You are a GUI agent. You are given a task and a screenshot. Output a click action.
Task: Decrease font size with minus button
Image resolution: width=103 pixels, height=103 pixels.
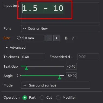point(49,38)
